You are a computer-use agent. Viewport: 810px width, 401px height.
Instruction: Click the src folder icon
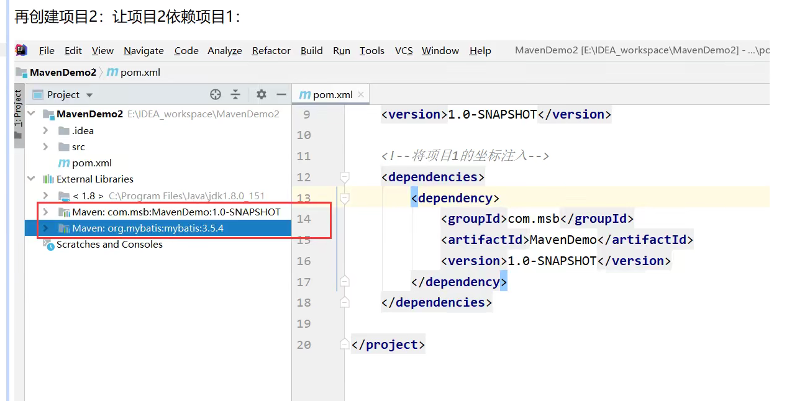[x=63, y=147]
